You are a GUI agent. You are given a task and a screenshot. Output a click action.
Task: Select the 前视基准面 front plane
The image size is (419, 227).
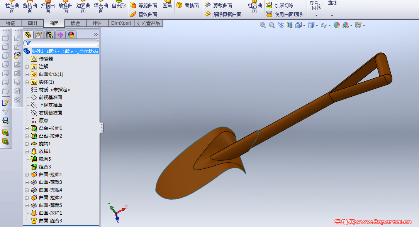pyautogui.click(x=50, y=98)
